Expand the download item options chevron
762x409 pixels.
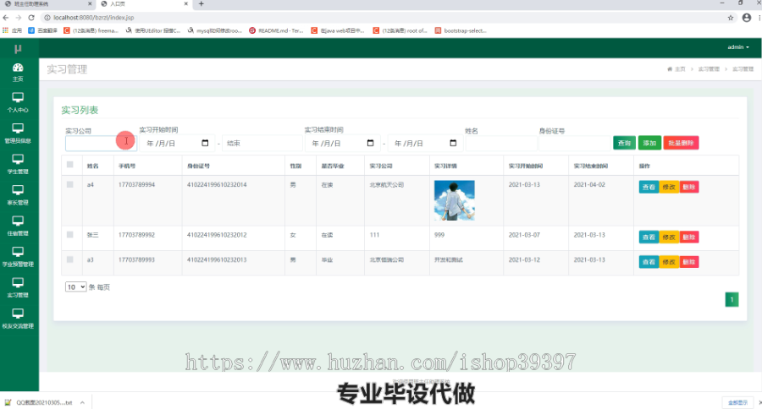click(83, 403)
